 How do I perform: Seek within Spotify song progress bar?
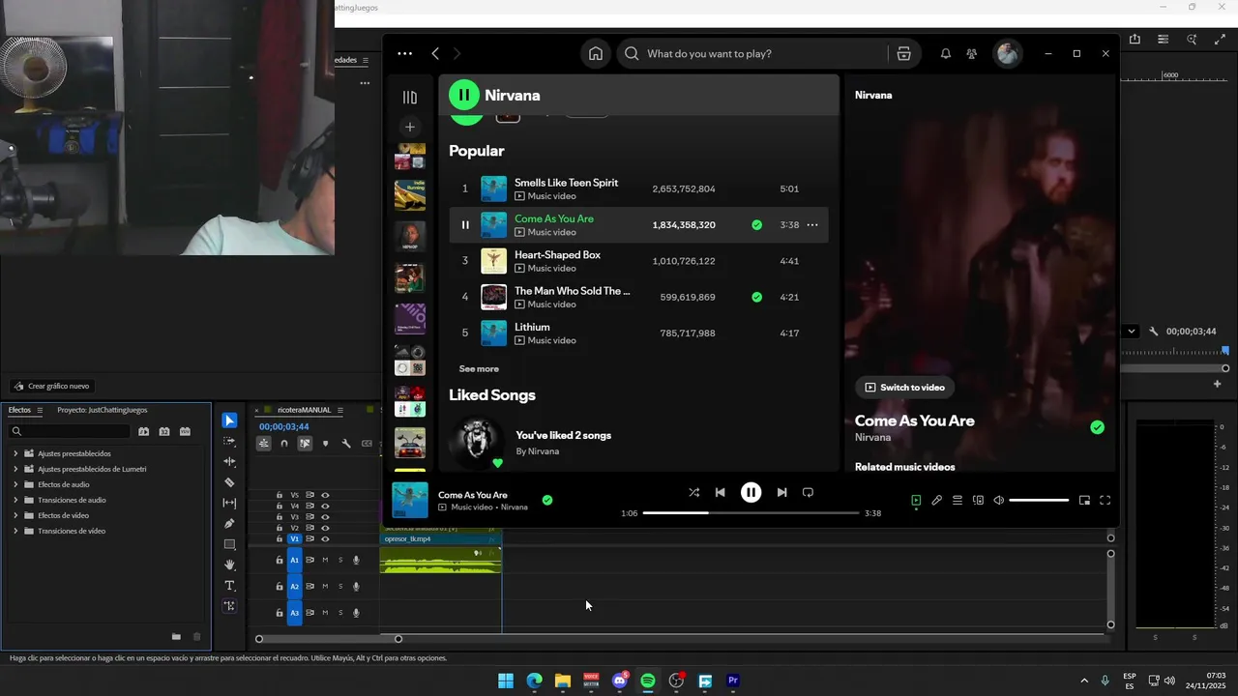point(751,513)
